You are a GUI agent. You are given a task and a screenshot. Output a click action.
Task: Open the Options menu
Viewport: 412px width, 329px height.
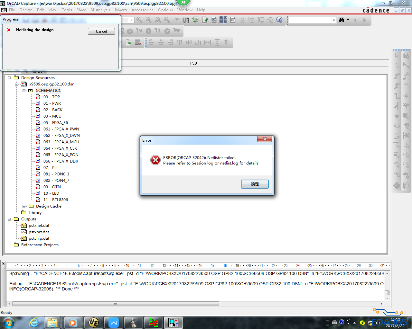pyautogui.click(x=165, y=10)
